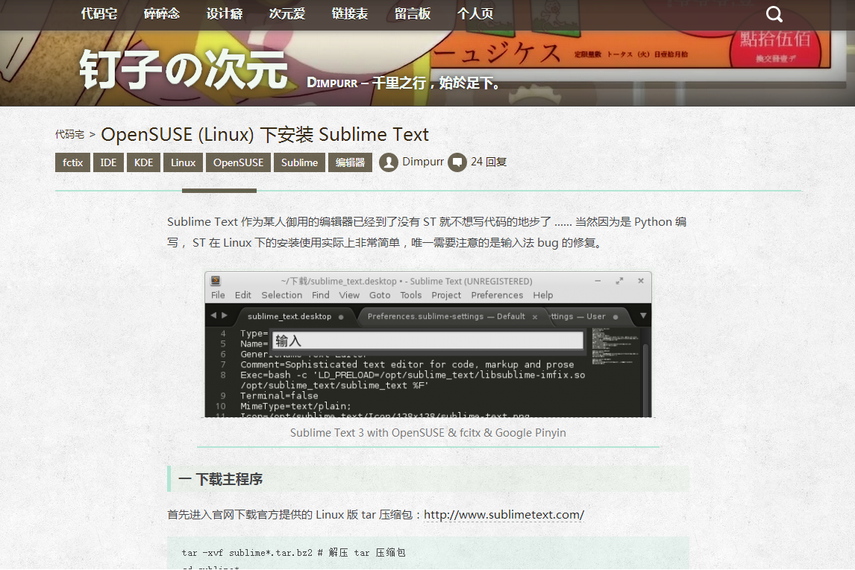Filter by the KDE tag

click(143, 162)
